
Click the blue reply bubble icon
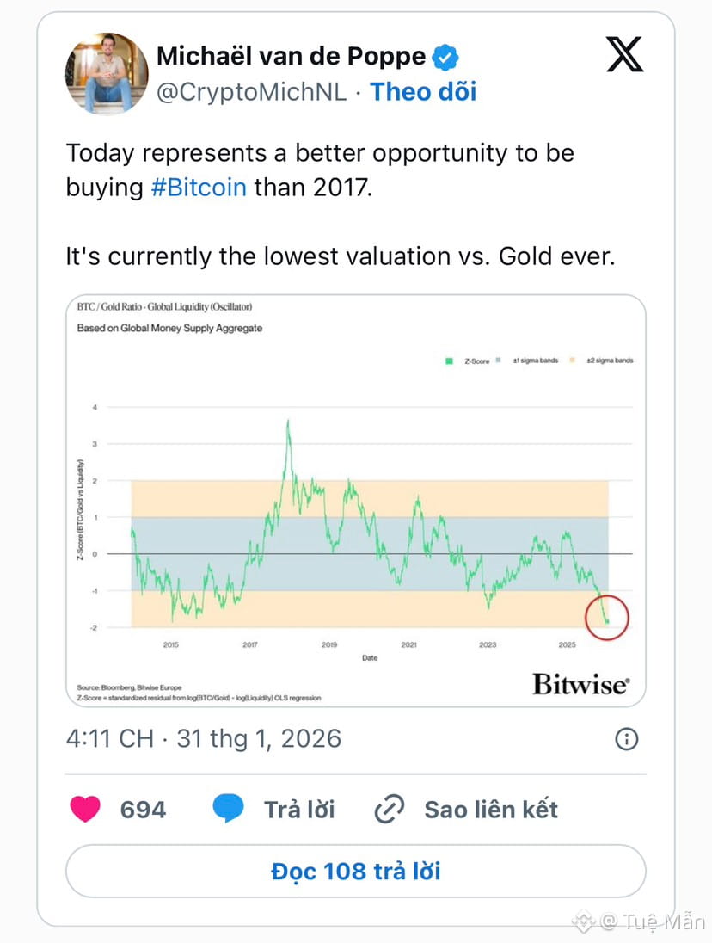(x=228, y=809)
